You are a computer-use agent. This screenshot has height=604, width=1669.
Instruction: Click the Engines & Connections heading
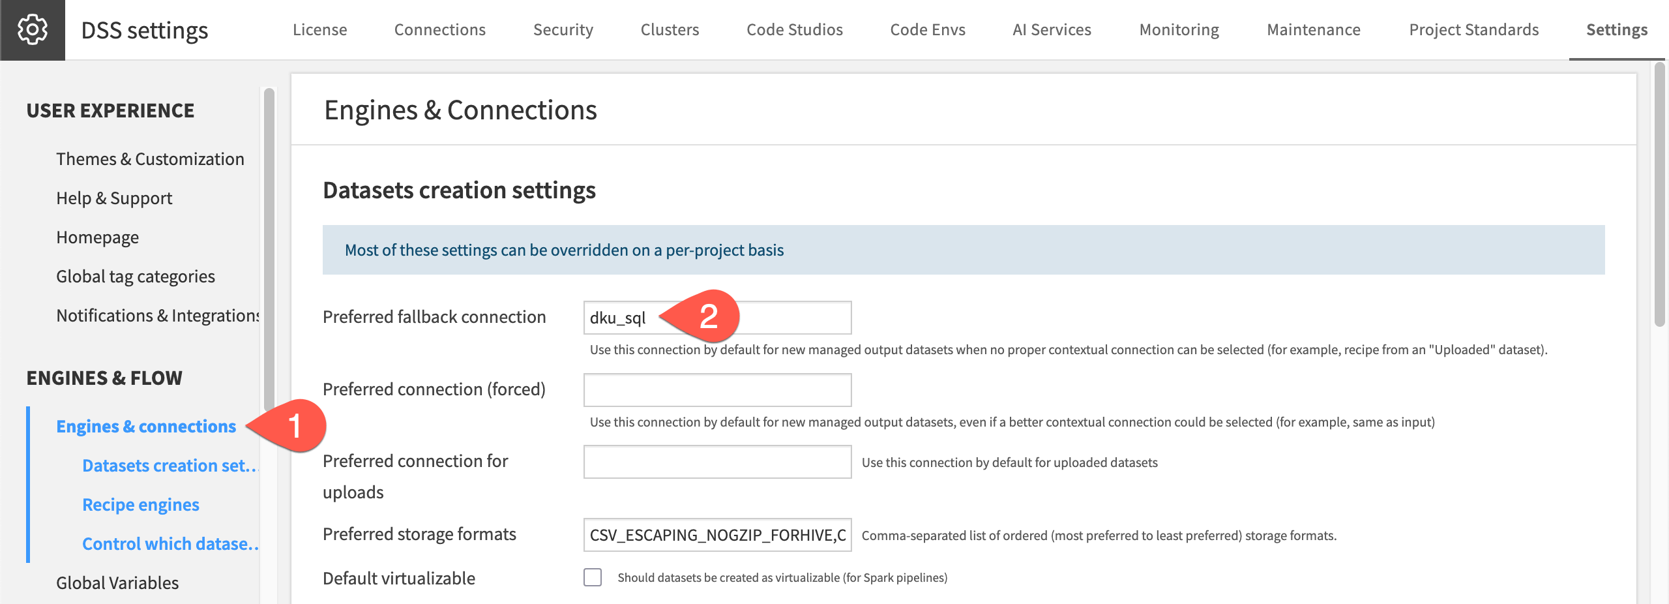point(460,110)
